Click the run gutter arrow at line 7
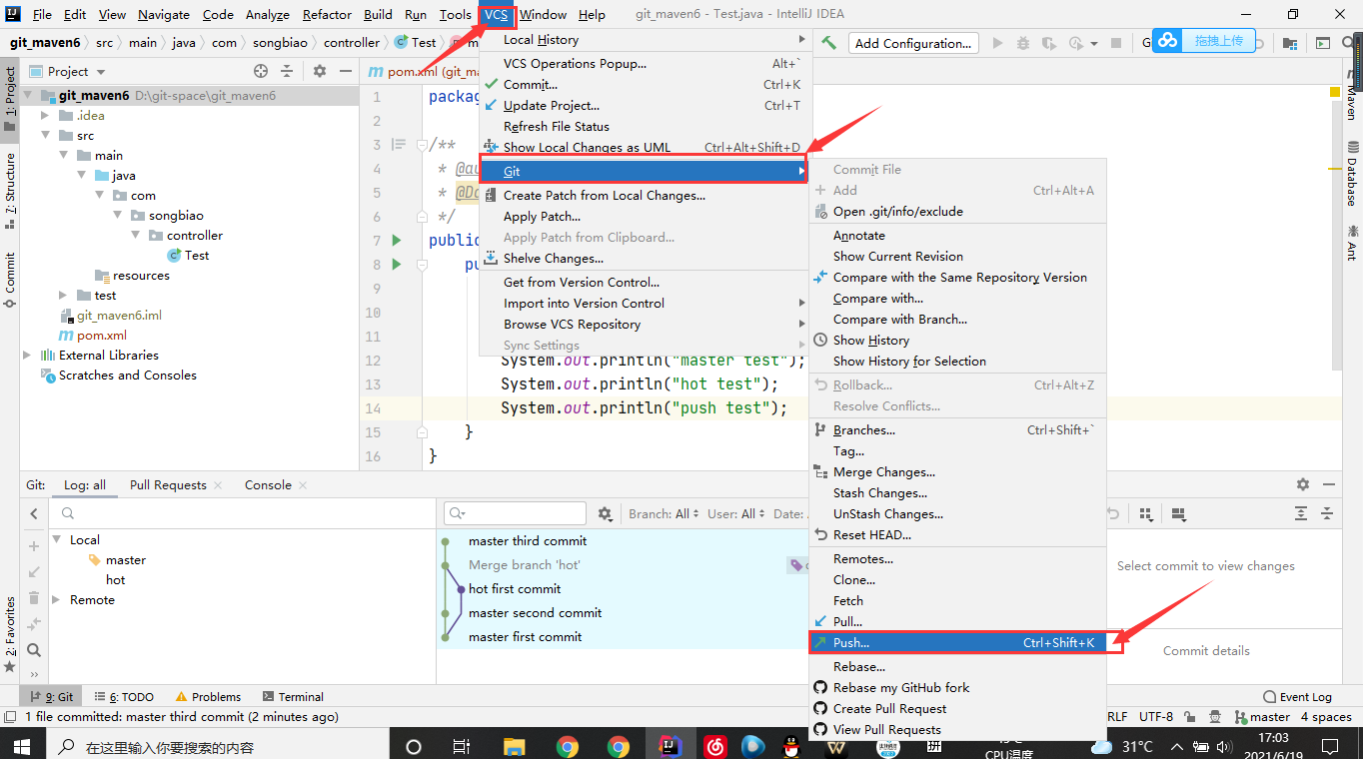Viewport: 1363px width, 759px height. [x=397, y=241]
